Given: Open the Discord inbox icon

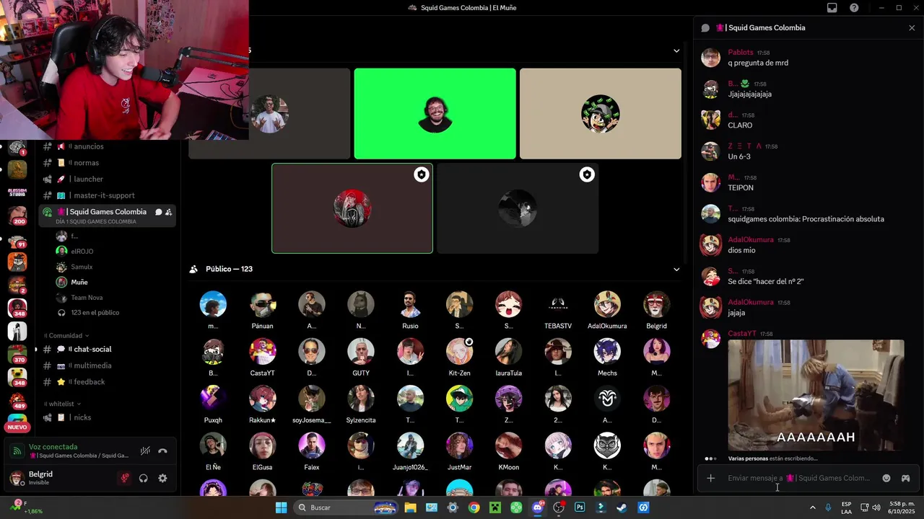Looking at the screenshot, I should [832, 8].
